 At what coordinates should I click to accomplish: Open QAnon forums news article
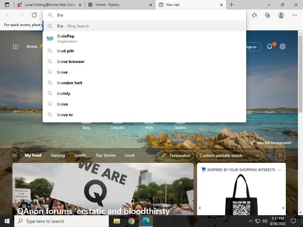(x=103, y=189)
